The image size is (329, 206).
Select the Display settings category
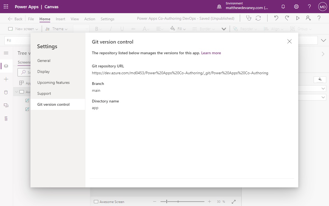click(44, 71)
